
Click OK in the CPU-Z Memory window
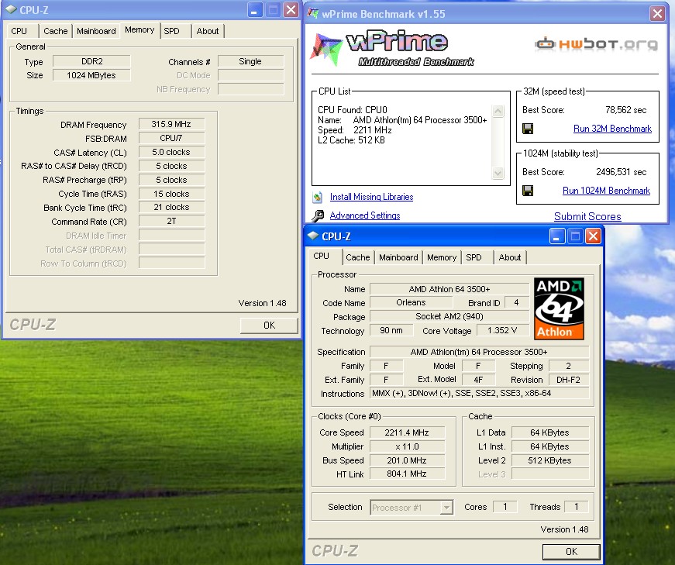269,326
